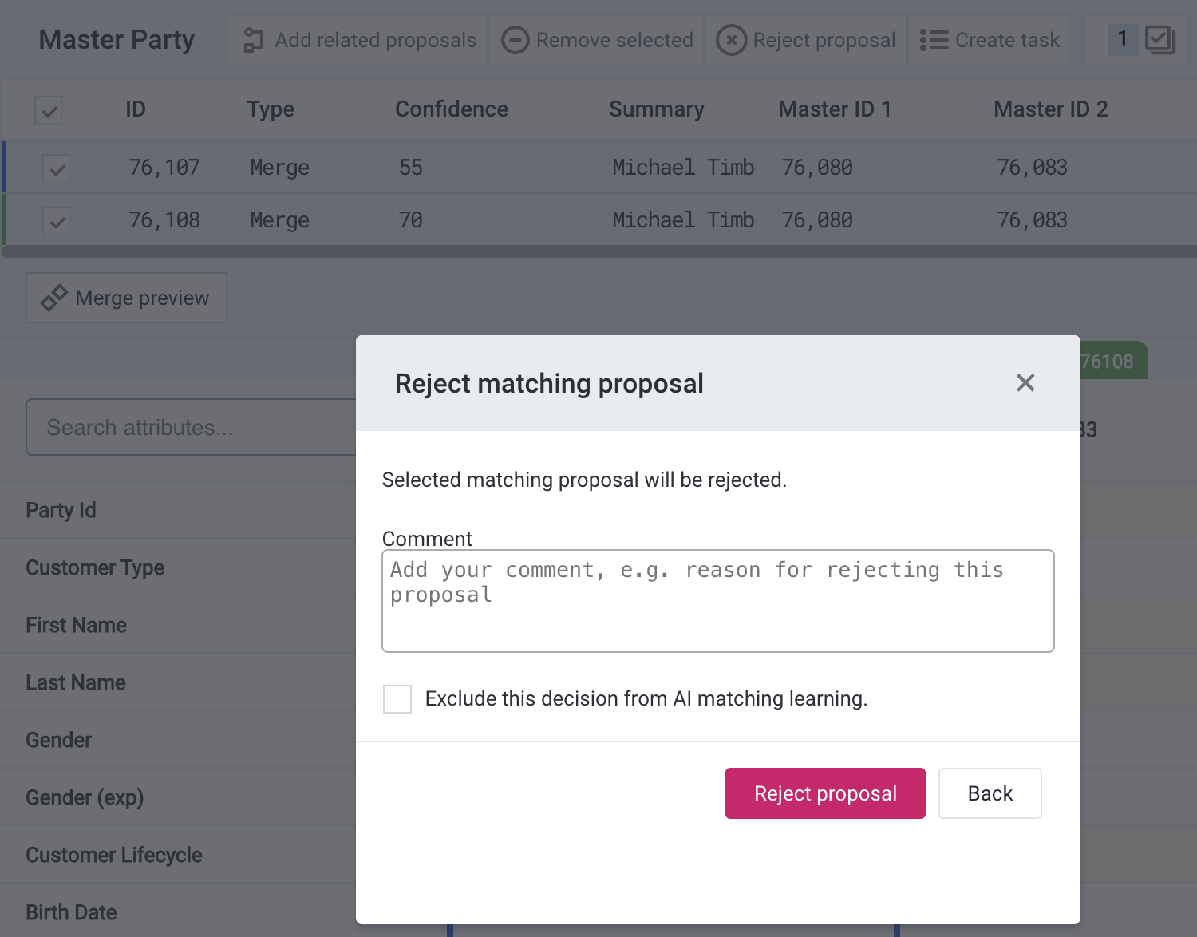The width and height of the screenshot is (1197, 937).
Task: Click the Add related proposals icon
Action: [x=254, y=39]
